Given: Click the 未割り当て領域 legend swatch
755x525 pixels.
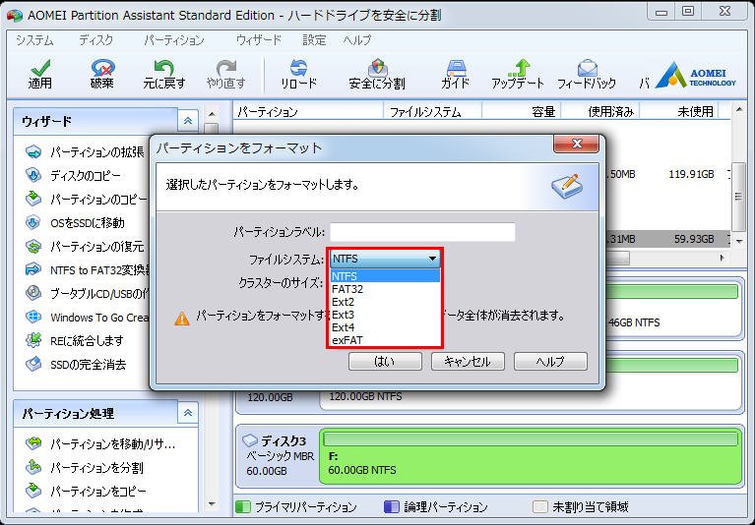Looking at the screenshot, I should pyautogui.click(x=540, y=506).
